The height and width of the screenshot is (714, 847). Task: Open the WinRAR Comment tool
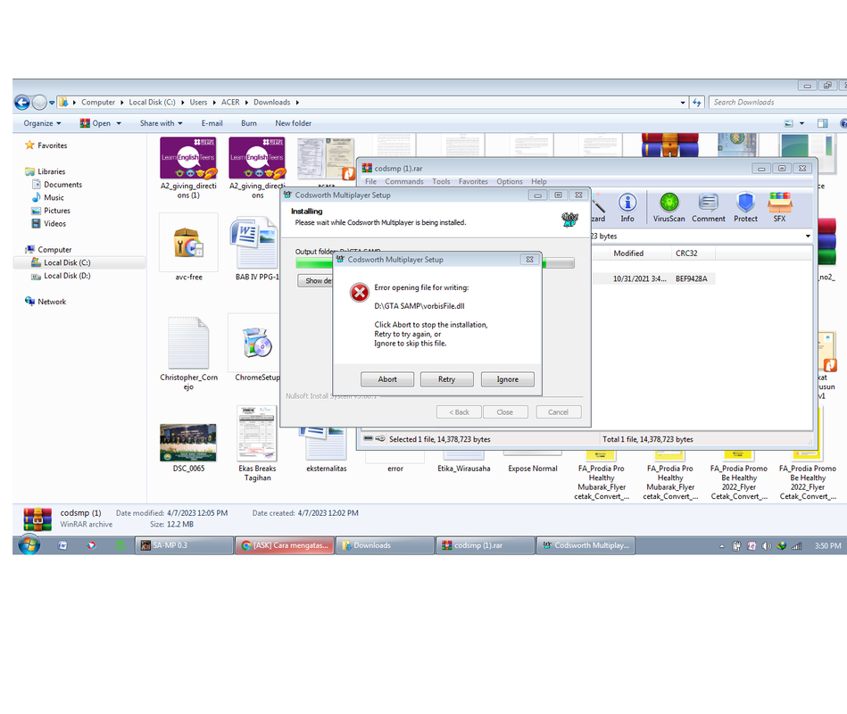pyautogui.click(x=708, y=208)
